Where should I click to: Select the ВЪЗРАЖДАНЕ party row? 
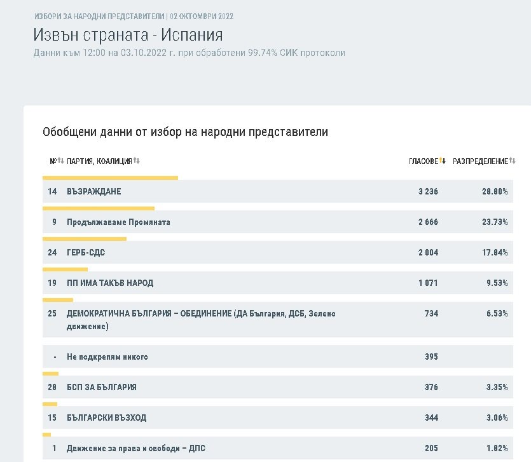coord(93,191)
